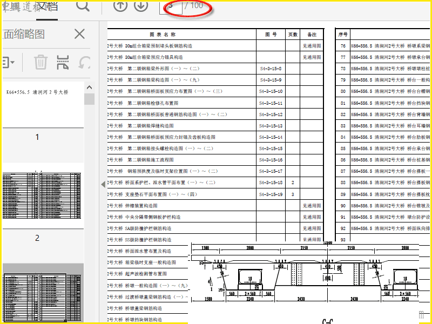Screen dimensions: 432x324
Task: Click drawing number S4-3-15-10
Action: pyautogui.click(x=271, y=91)
